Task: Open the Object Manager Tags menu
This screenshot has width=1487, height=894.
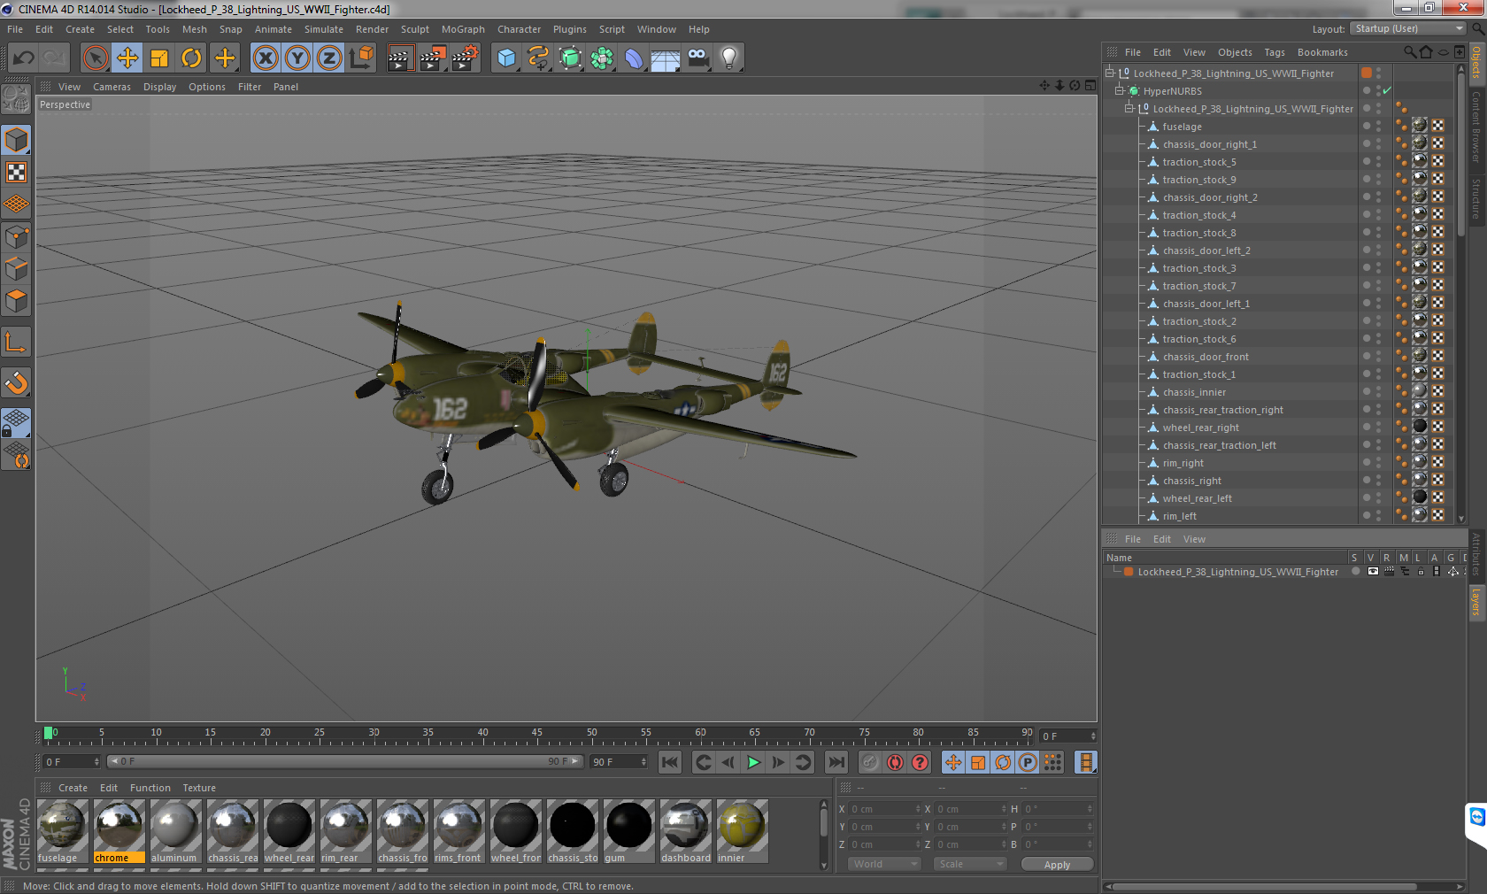Action: click(1274, 52)
